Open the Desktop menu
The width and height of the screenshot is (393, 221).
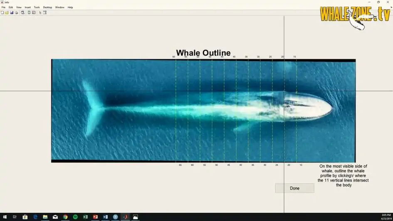(47, 7)
